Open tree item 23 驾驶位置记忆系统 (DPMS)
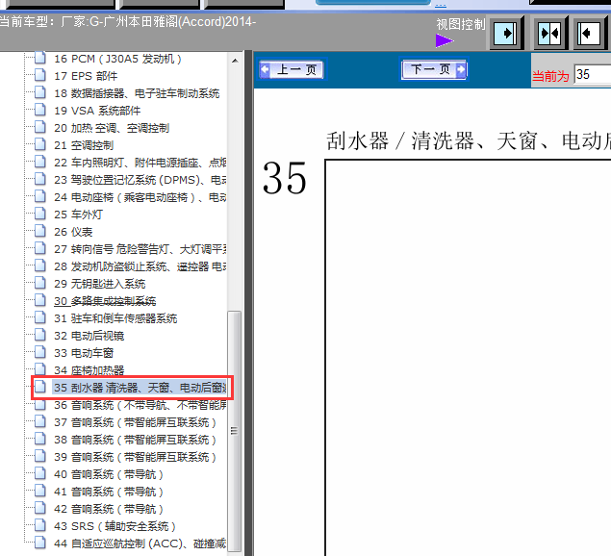Viewport: 611px width, 556px height. pos(140,180)
